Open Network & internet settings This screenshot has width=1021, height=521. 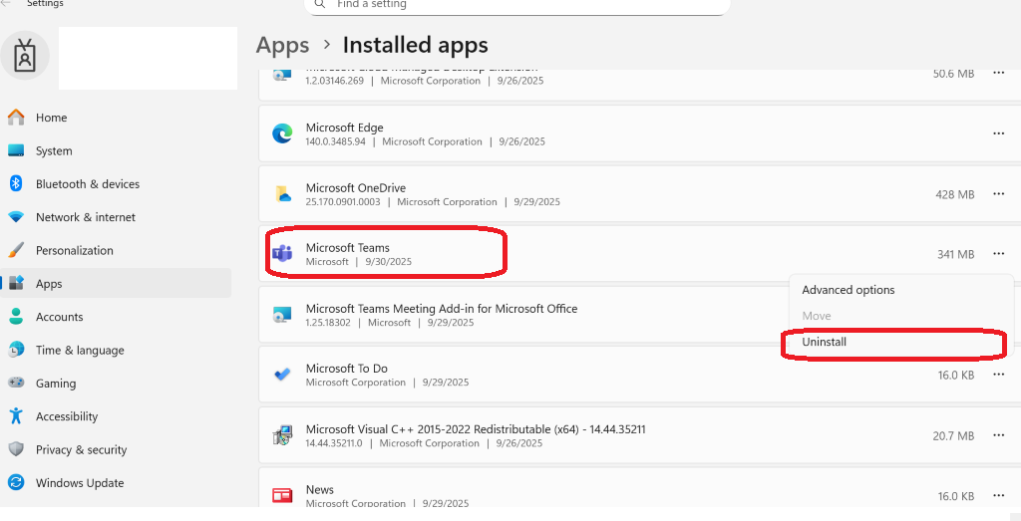pyautogui.click(x=116, y=217)
